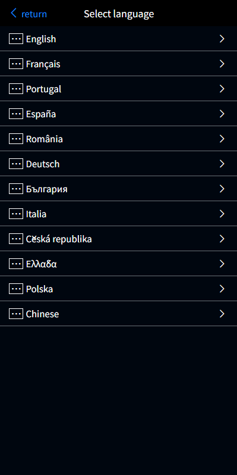Choose the English language entry
Screen dimensions: 237x475
point(119,39)
